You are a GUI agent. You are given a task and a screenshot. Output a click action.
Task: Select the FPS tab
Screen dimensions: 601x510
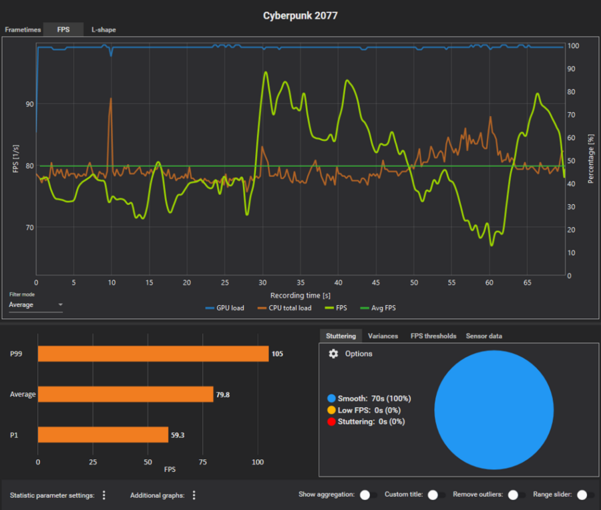click(x=63, y=29)
